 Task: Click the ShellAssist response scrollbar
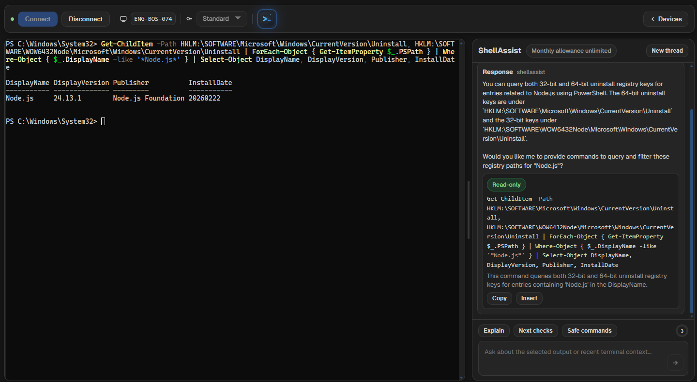point(692,211)
